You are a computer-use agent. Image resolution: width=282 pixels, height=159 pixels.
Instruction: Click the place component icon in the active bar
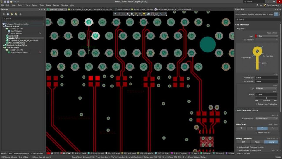tap(132, 14)
